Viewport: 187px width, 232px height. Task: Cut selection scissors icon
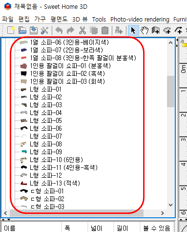[x=83, y=30]
